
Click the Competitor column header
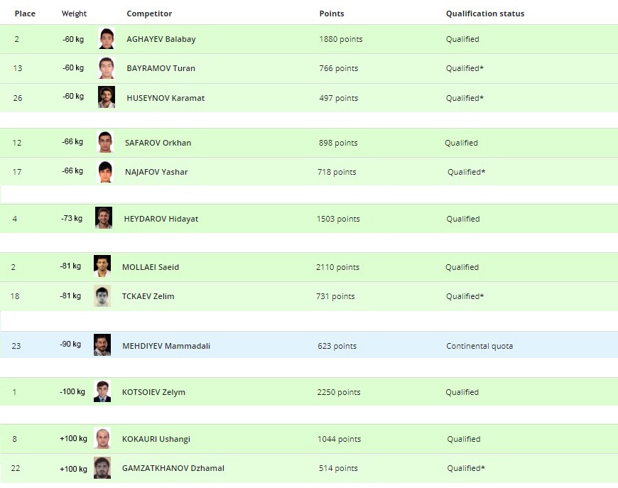click(149, 13)
